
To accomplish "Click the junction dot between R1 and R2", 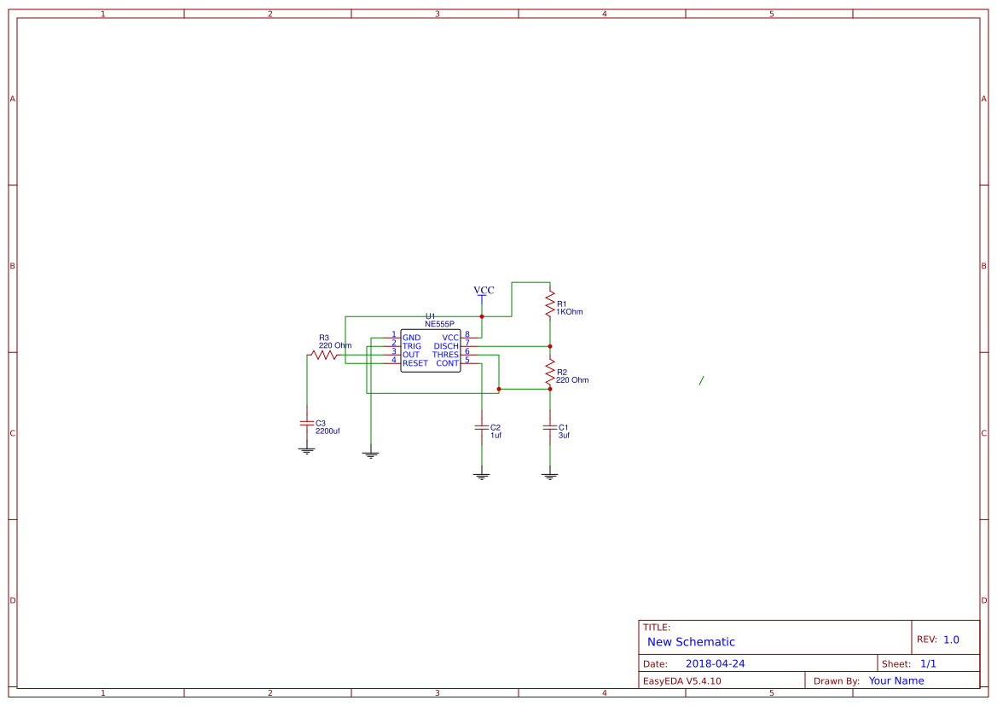I will (x=550, y=346).
